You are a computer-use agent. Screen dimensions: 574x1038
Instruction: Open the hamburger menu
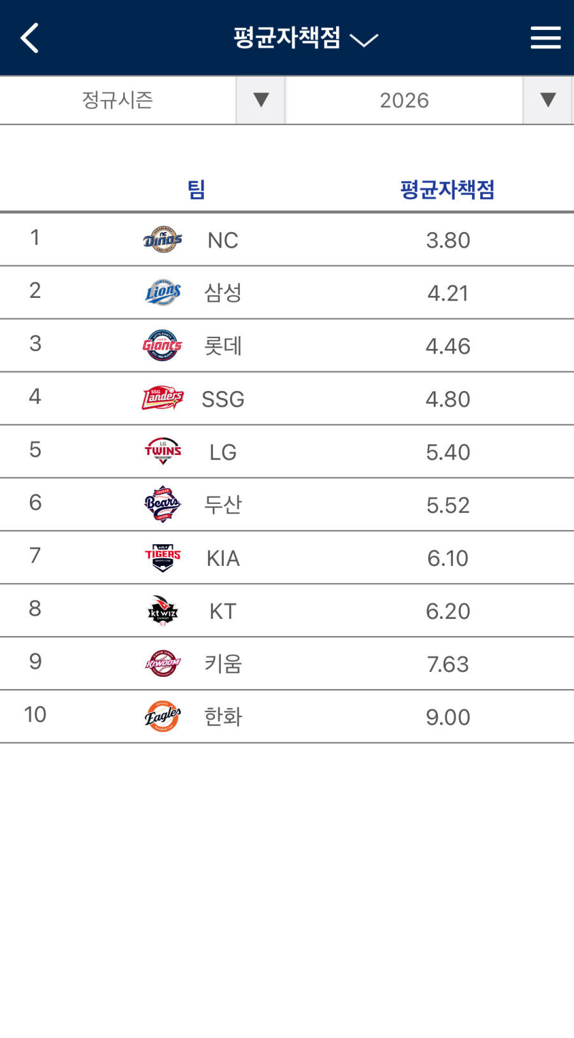click(x=545, y=38)
